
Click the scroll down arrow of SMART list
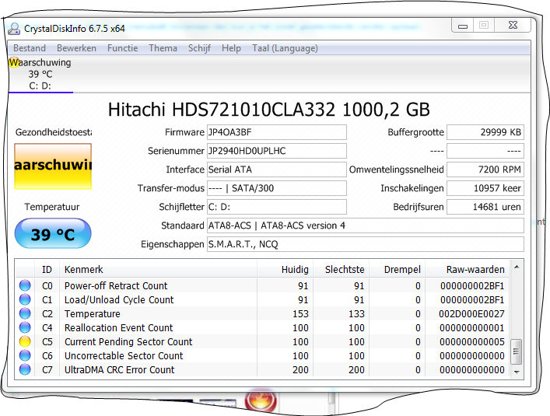pos(517,372)
